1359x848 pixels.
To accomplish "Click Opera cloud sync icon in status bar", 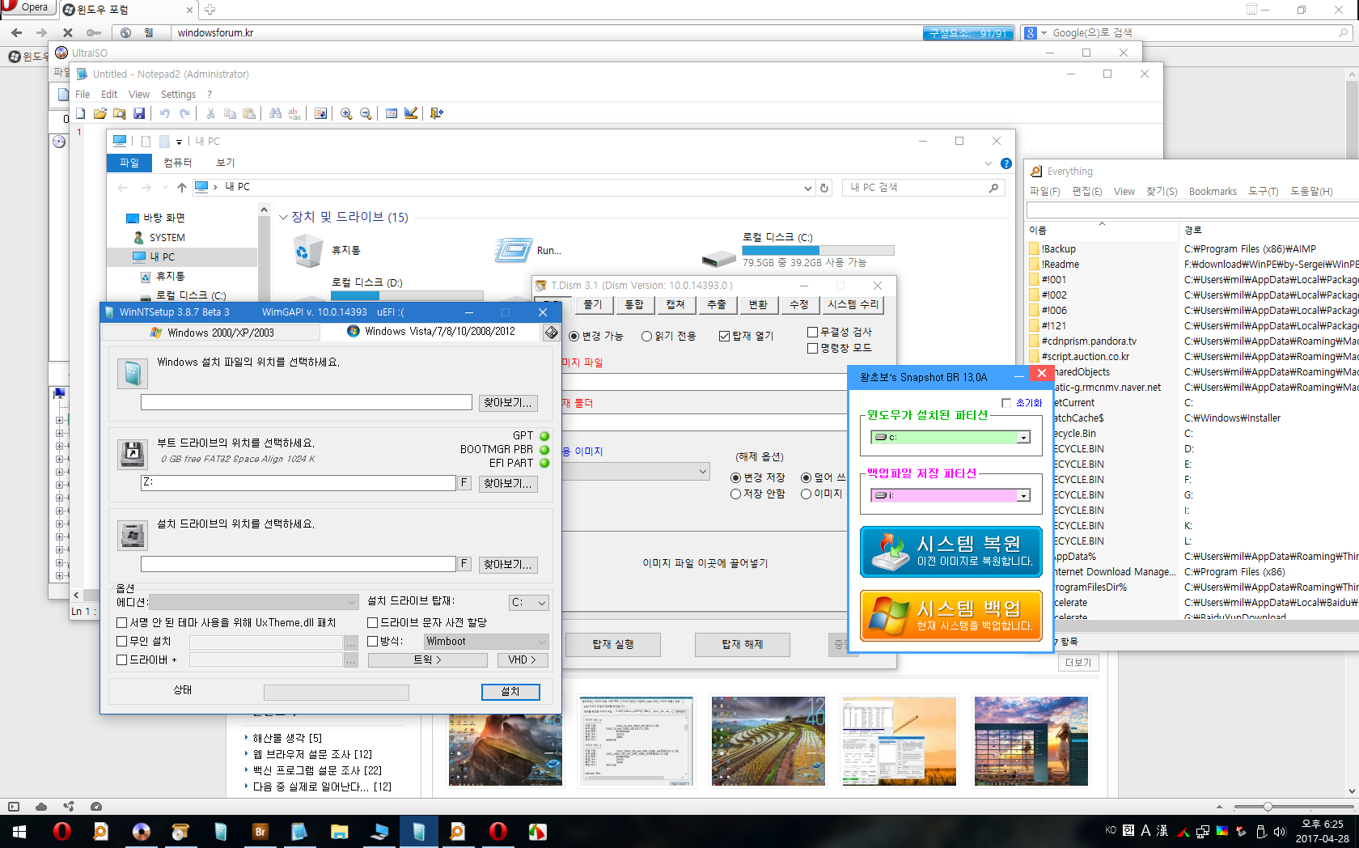I will (41, 807).
